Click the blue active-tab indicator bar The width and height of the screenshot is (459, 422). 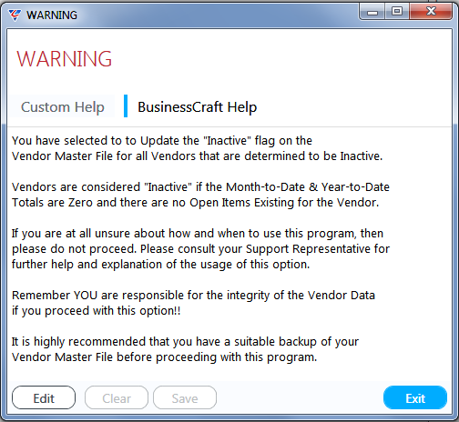(126, 105)
